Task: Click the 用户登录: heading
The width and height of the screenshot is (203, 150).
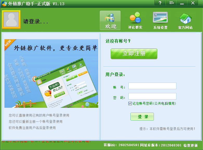Action: (115, 75)
